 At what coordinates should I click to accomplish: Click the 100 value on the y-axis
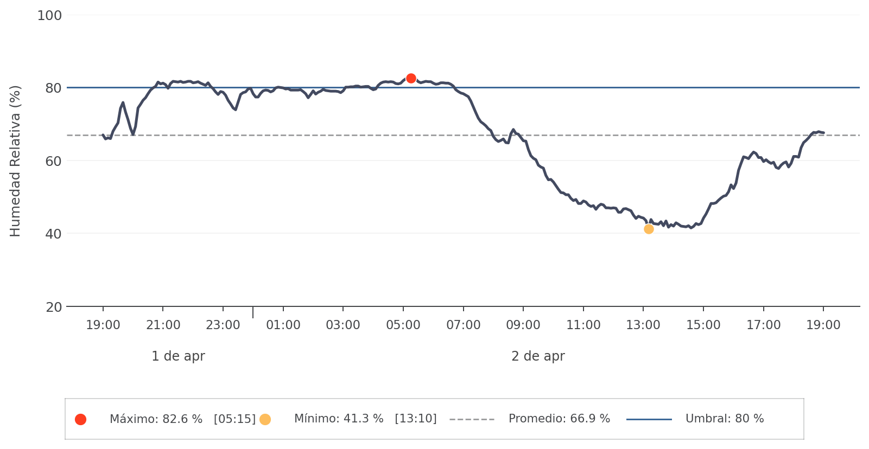pos(49,16)
